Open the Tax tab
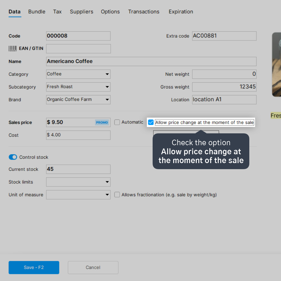Screen dimensions: 281x281 (57, 12)
